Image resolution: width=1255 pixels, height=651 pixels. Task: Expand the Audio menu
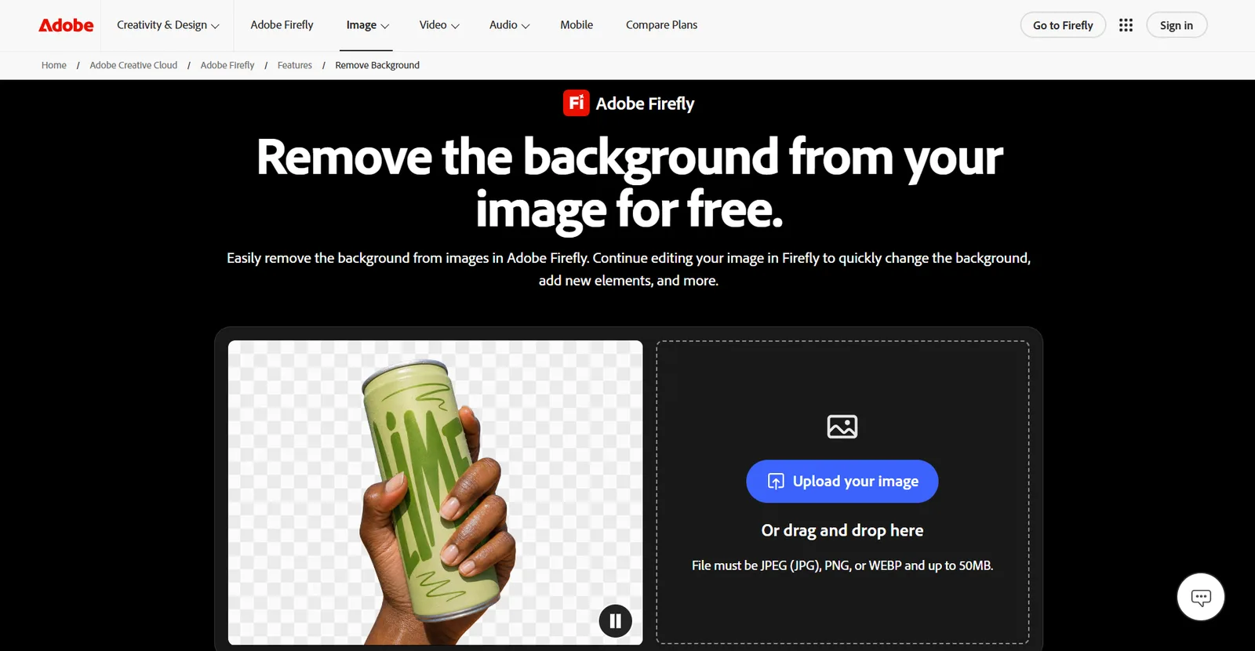coord(509,25)
